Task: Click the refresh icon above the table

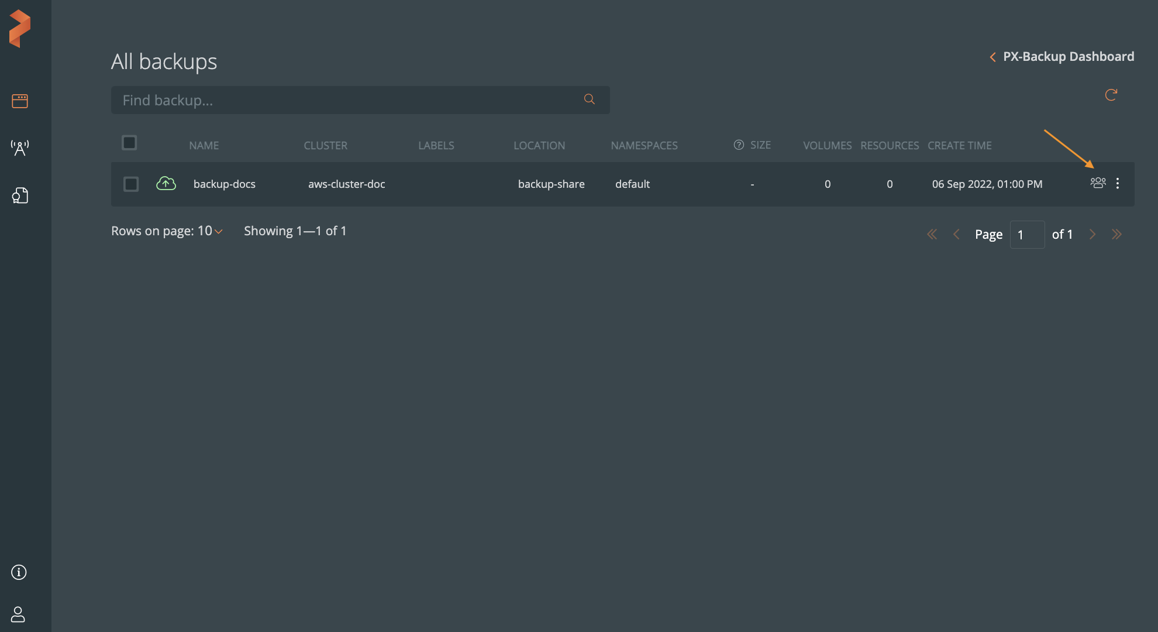Action: pyautogui.click(x=1111, y=95)
